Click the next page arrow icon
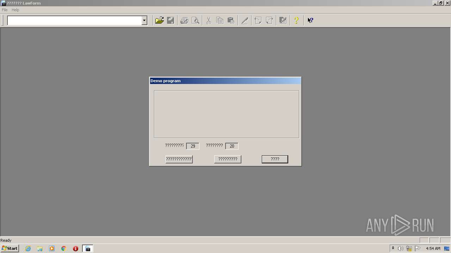 click(270, 20)
